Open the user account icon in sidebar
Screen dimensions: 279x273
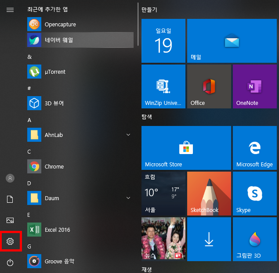click(x=10, y=178)
